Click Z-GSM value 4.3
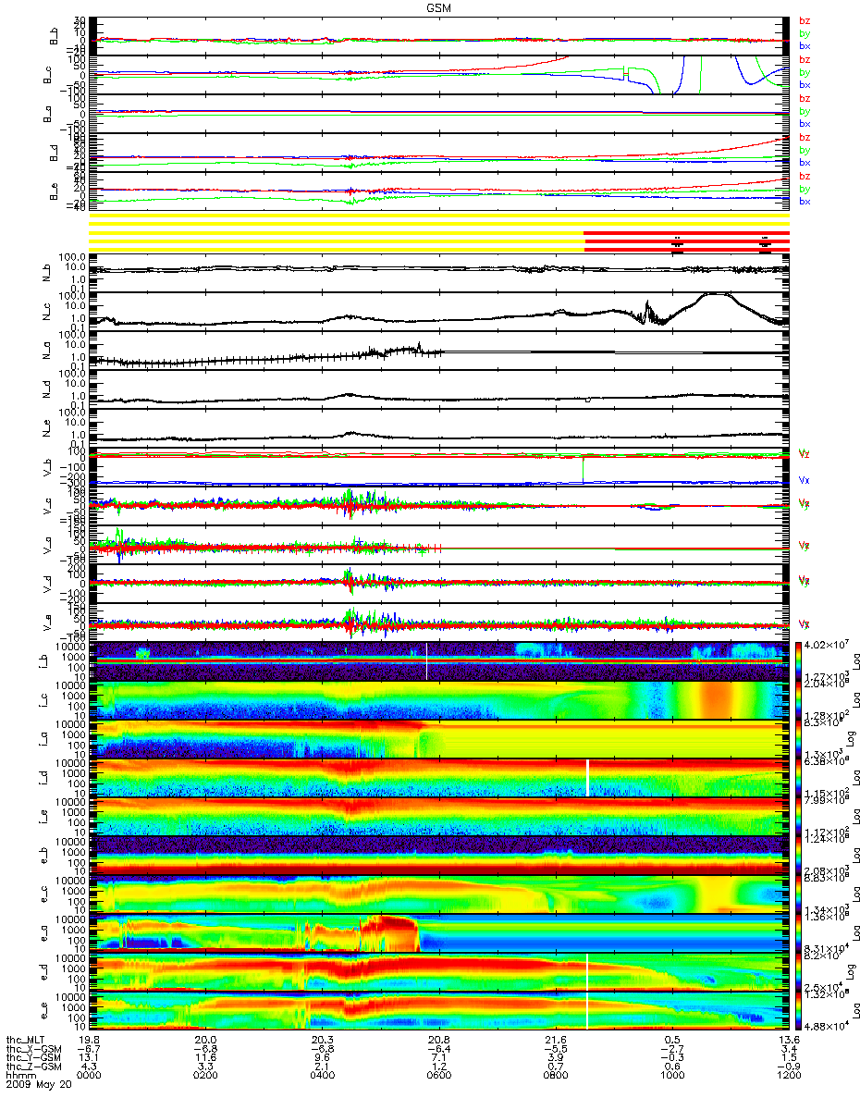The height and width of the screenshot is (1110, 860). click(x=89, y=1067)
